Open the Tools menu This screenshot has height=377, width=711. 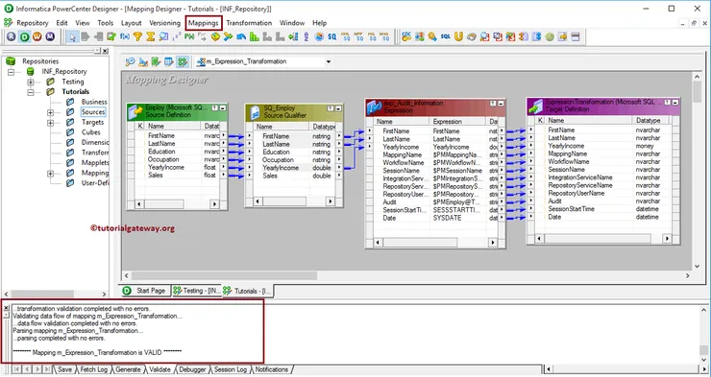click(x=105, y=23)
